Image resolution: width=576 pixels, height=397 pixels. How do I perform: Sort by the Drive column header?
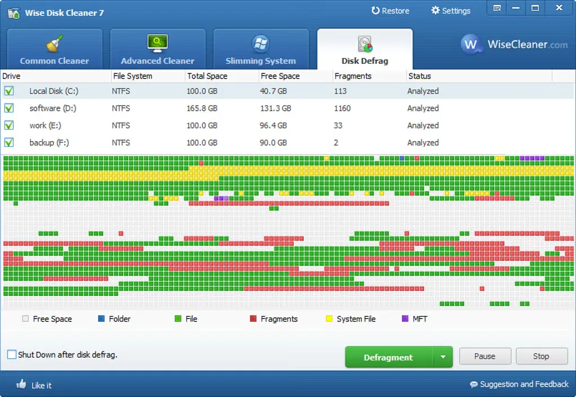(55, 76)
